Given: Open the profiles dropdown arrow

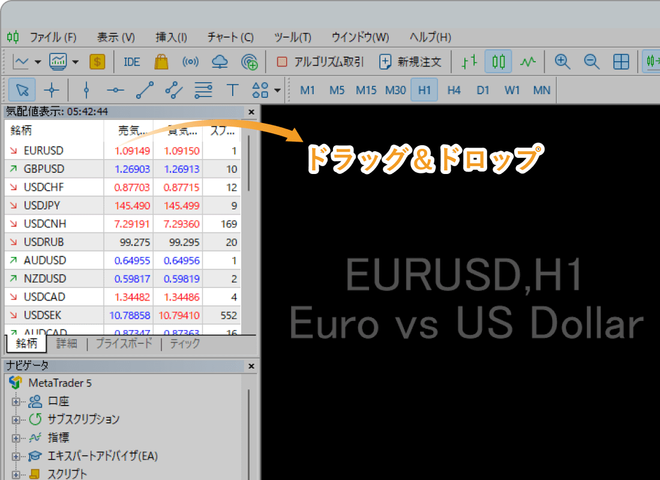Looking at the screenshot, I should (x=76, y=62).
